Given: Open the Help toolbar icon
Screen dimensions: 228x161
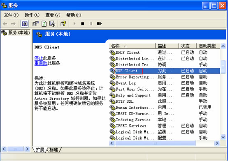Looking at the screenshot, I should pyautogui.click(x=63, y=24).
